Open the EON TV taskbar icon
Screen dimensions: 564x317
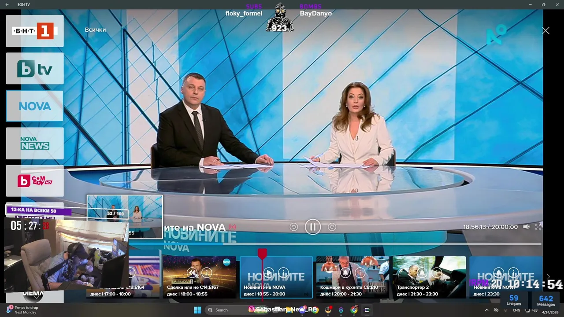367,310
